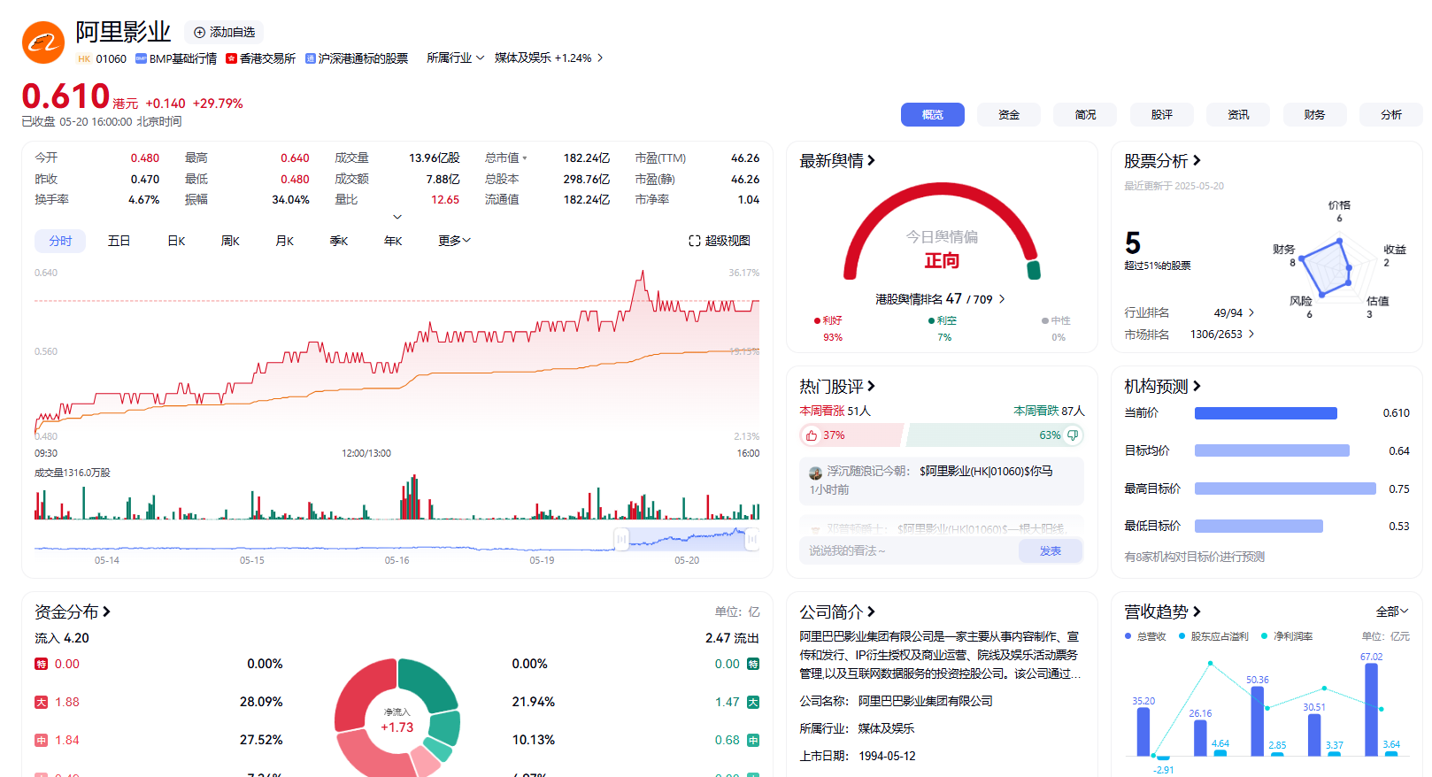Click the green 中 outflow badge
Viewport: 1432px width, 777px height.
753,740
